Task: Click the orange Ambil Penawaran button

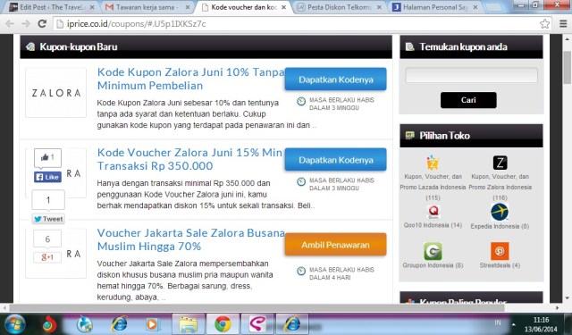Action: point(336,245)
